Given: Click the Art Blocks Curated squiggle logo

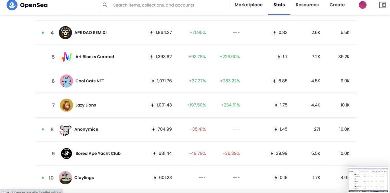Looking at the screenshot, I should coord(66,57).
